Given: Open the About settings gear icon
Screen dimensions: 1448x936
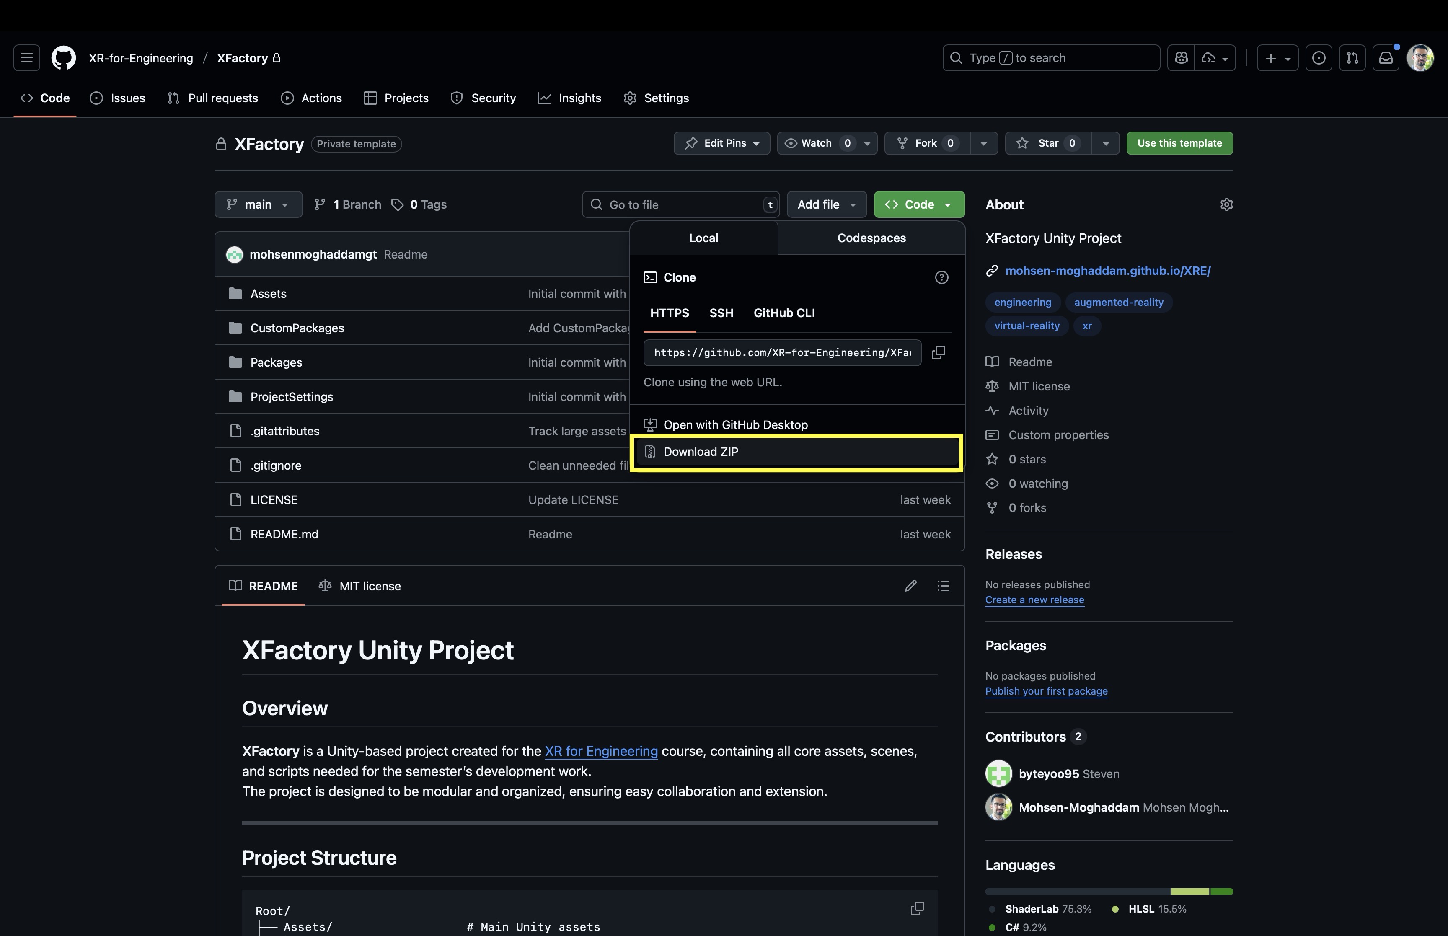Looking at the screenshot, I should [1226, 205].
